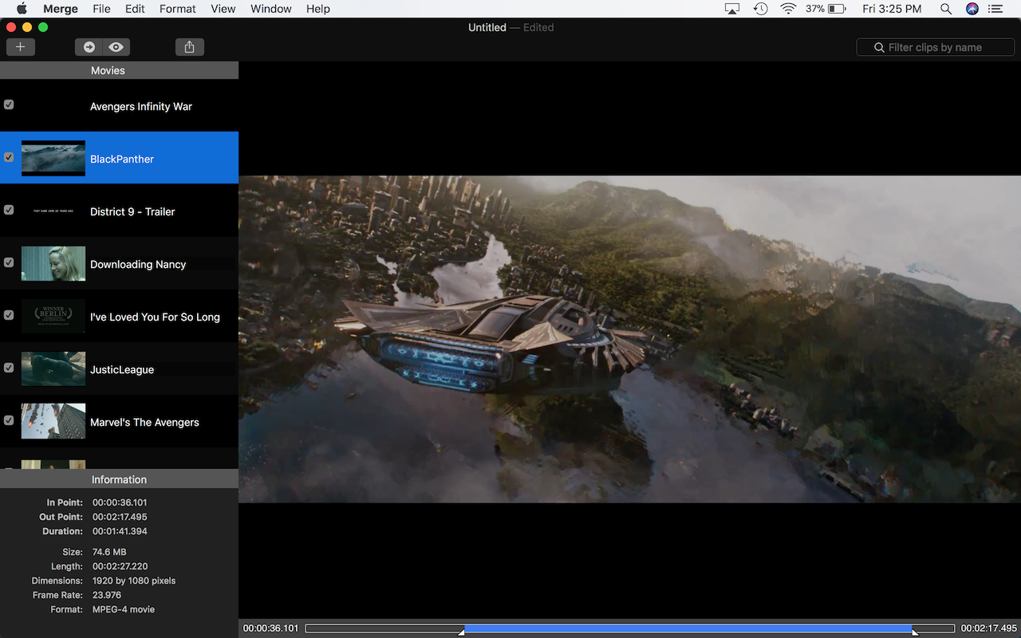Click the video preview area

coord(629,339)
